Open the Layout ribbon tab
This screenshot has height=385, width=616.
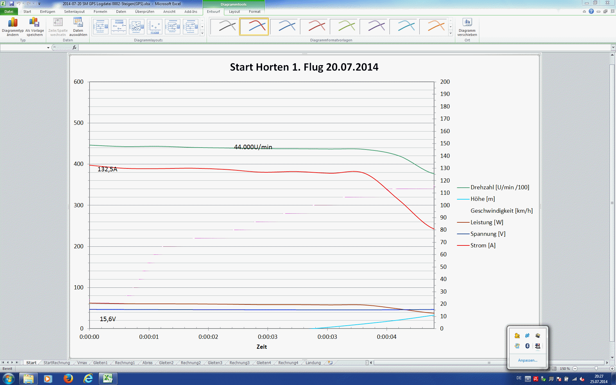[x=234, y=12]
